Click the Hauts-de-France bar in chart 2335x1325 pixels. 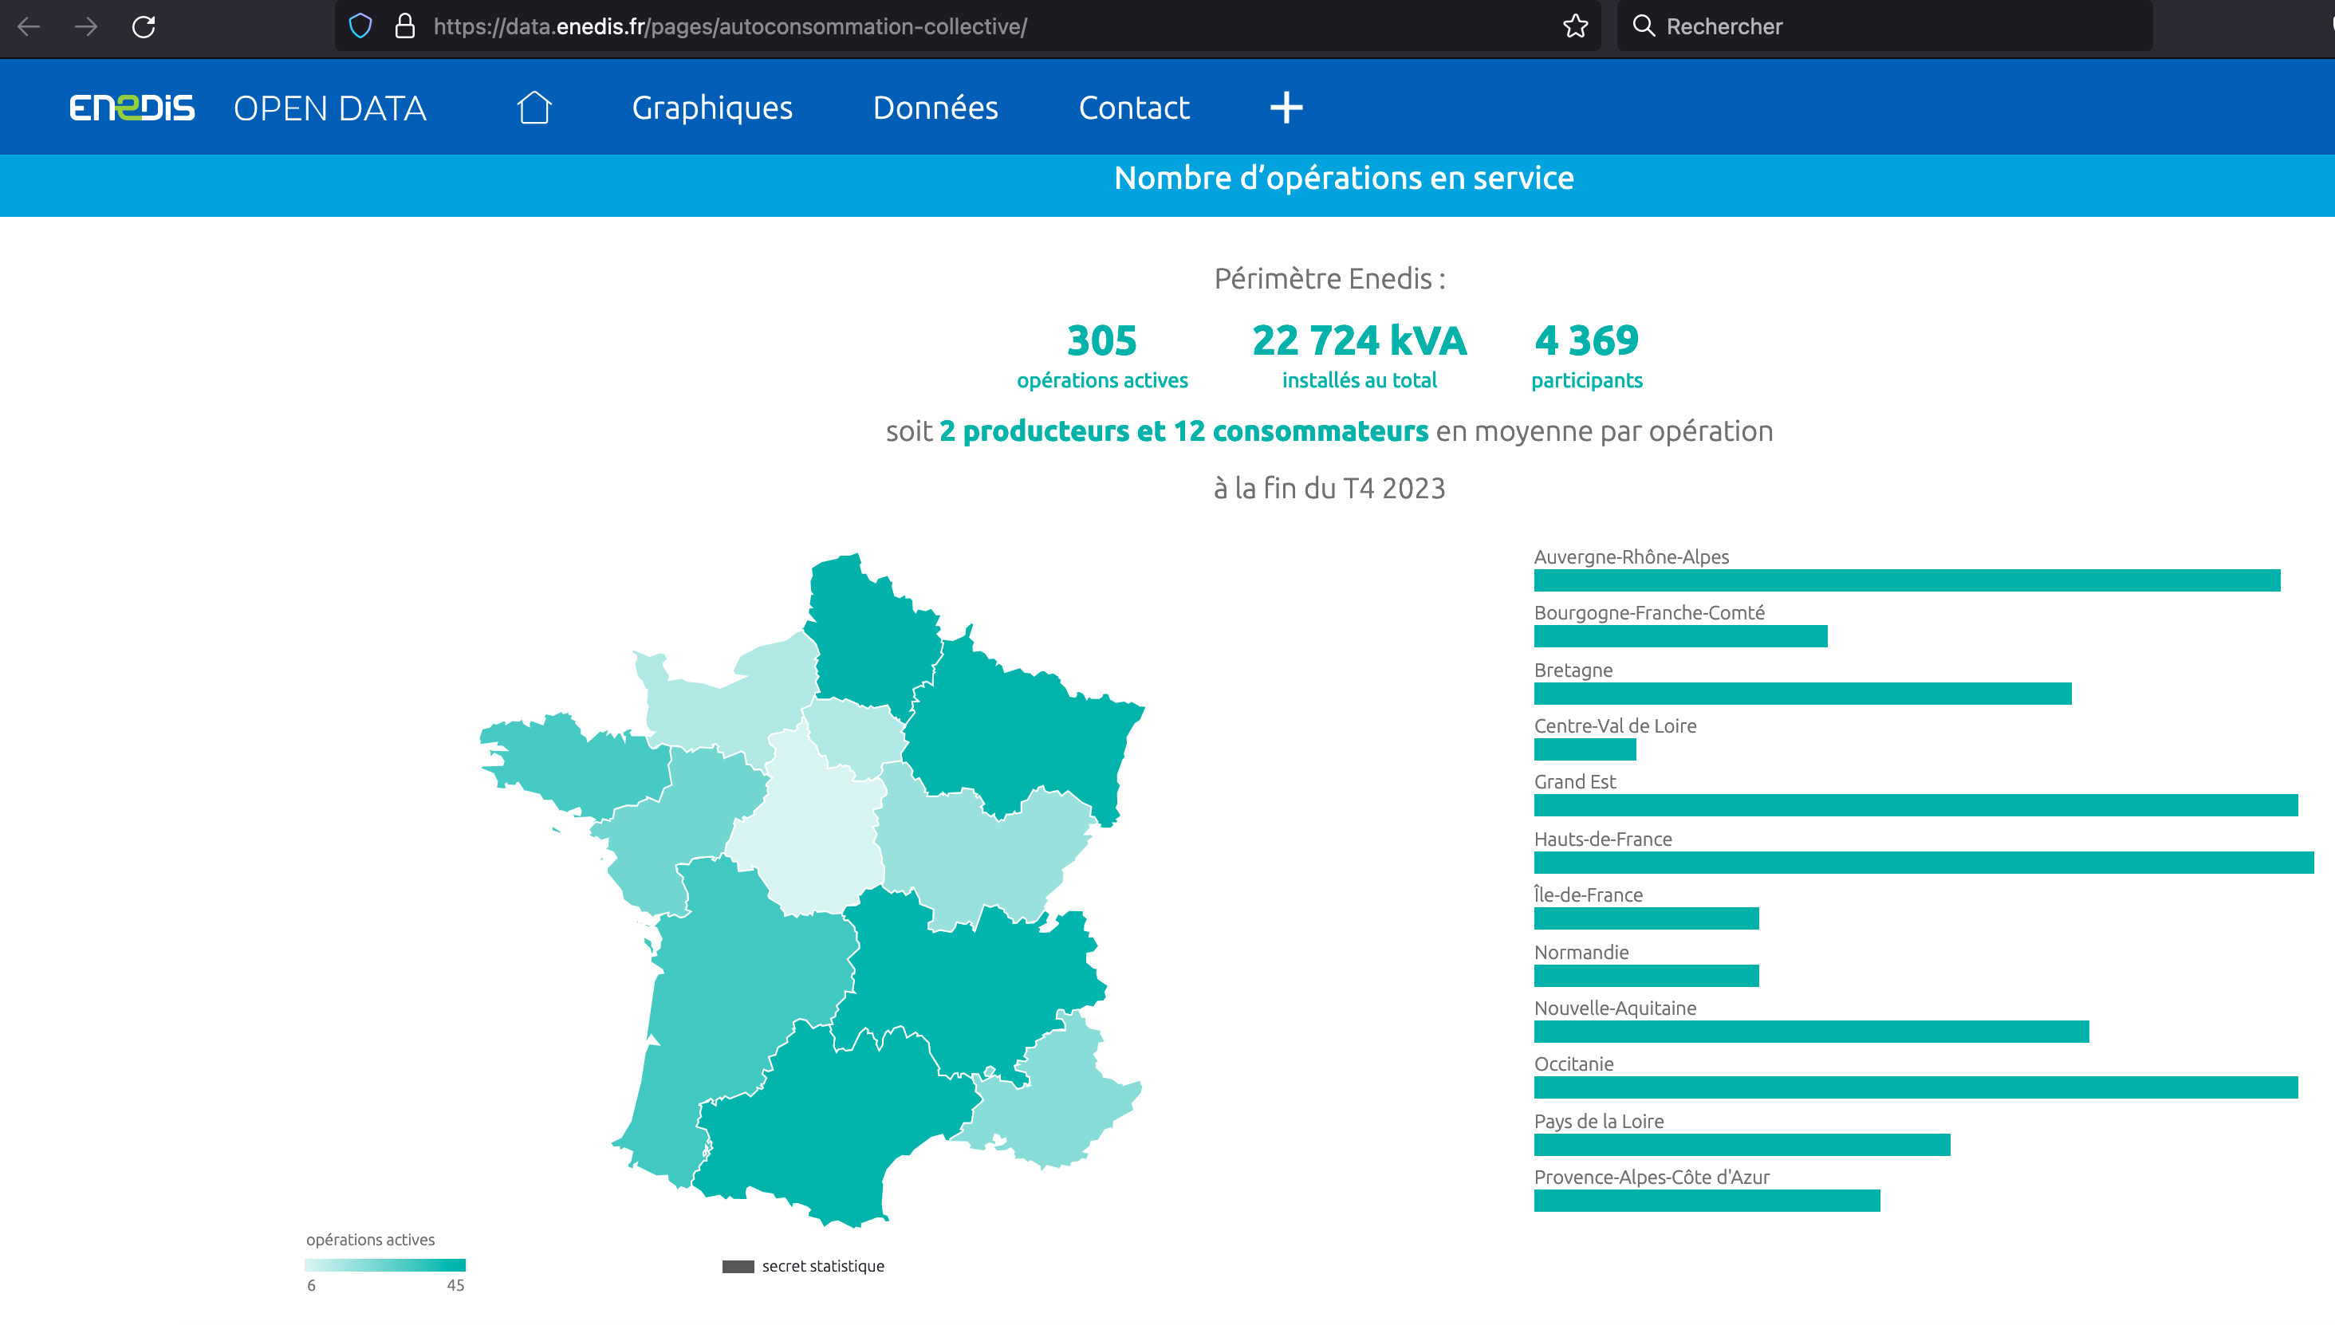[x=1923, y=863]
